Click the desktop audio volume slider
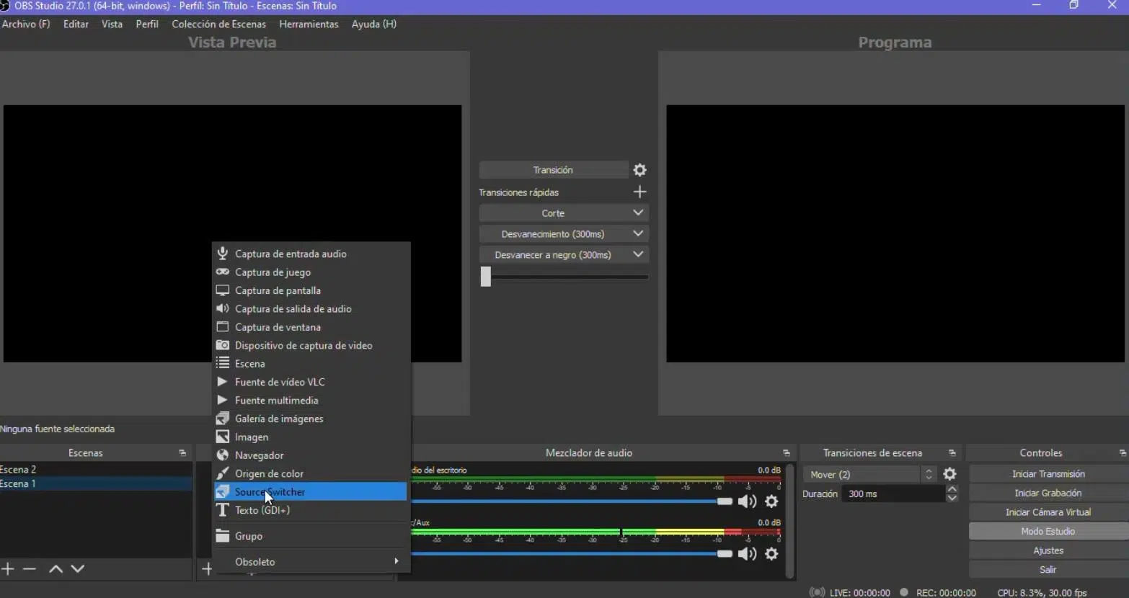This screenshot has height=598, width=1129. (x=570, y=501)
